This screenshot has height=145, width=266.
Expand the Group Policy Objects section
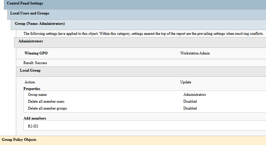pos(19,139)
